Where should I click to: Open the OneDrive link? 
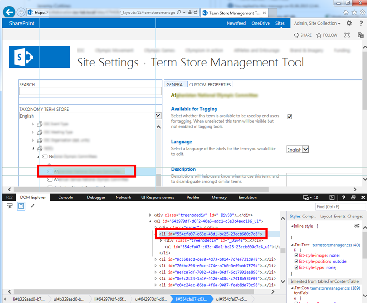(261, 23)
